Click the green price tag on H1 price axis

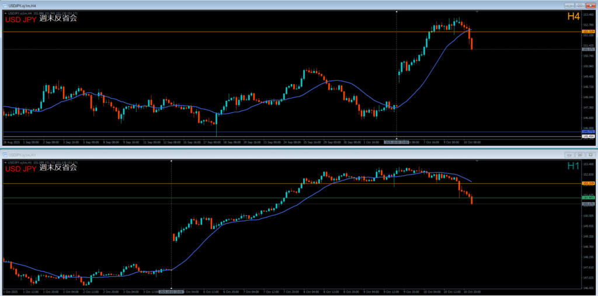click(589, 198)
